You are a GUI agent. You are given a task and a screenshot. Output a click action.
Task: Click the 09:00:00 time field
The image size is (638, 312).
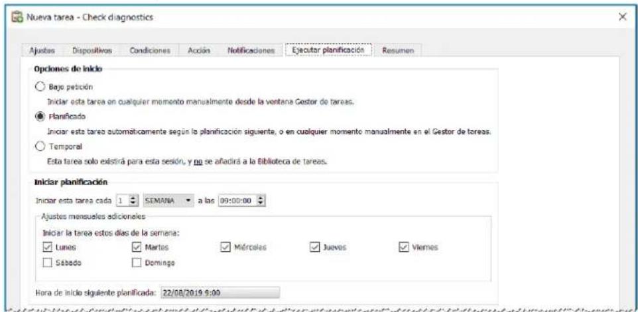238,201
